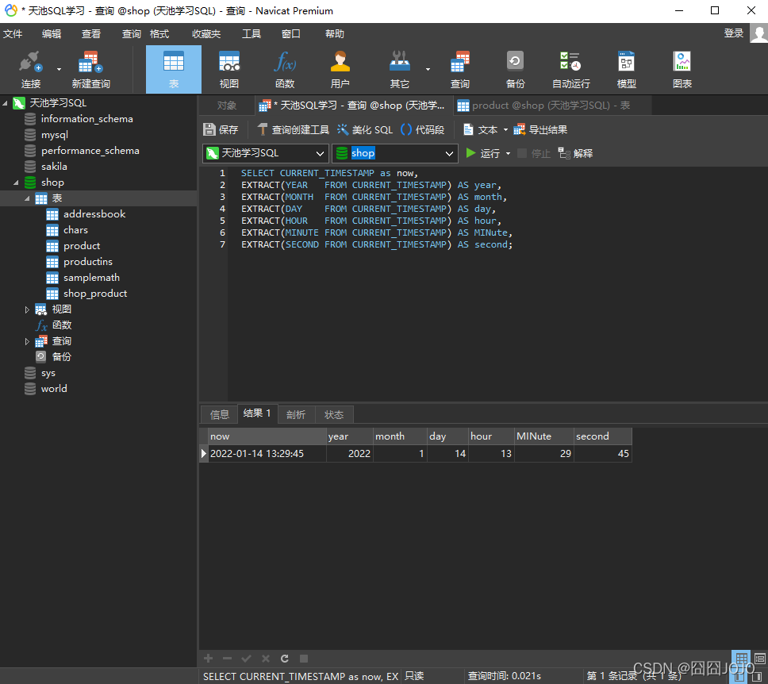This screenshot has height=684, width=768.
Task: Click the discard changes X icon
Action: tap(266, 658)
